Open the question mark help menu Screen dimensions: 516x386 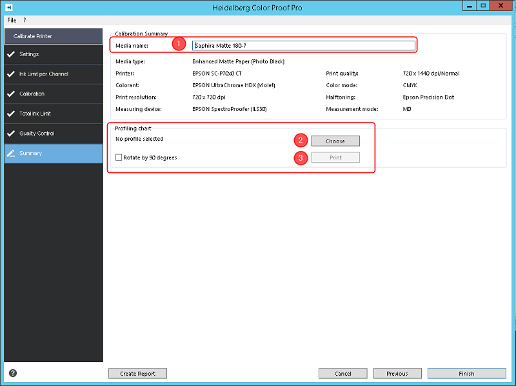coord(25,20)
